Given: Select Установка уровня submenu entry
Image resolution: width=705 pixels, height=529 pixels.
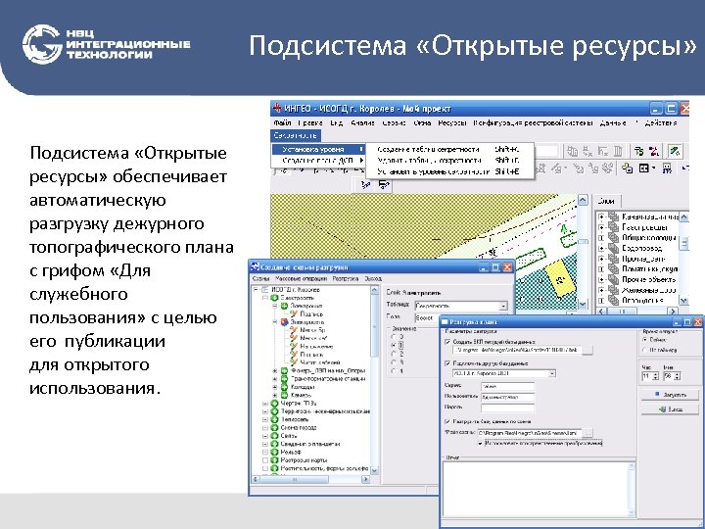Looking at the screenshot, I should pyautogui.click(x=318, y=149).
